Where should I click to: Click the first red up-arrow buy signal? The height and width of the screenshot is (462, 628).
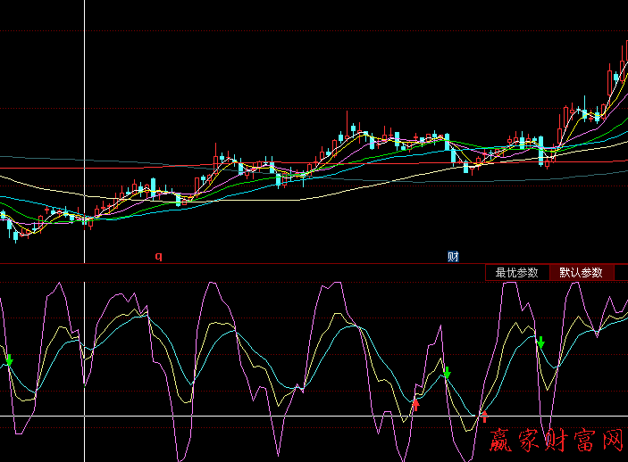(415, 405)
